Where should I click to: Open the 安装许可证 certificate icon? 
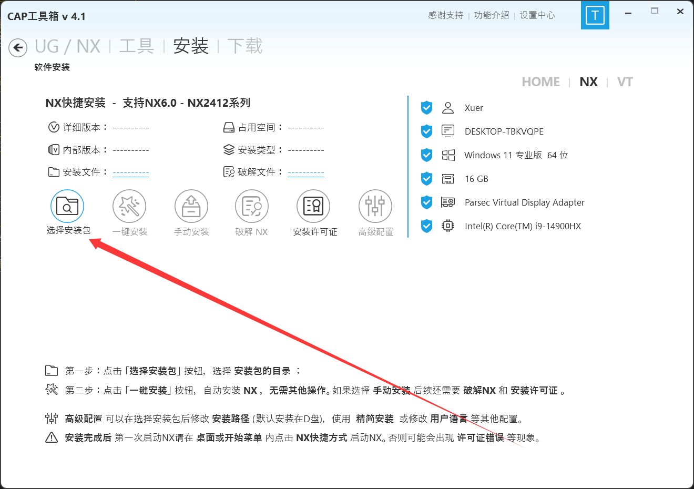(x=313, y=206)
